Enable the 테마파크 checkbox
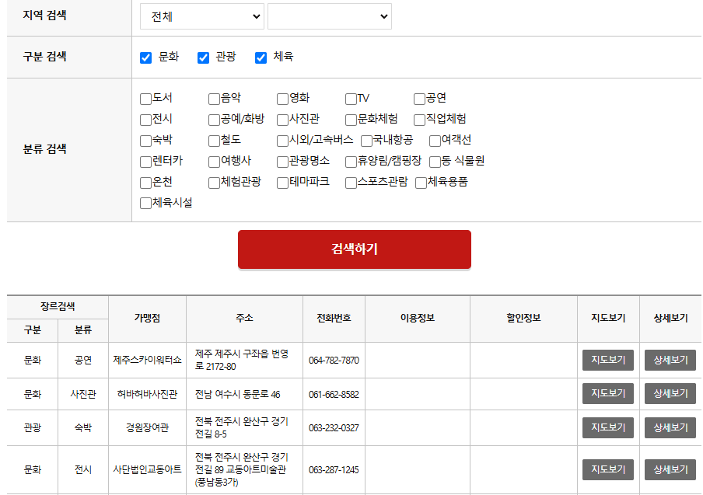Image resolution: width=703 pixels, height=495 pixels. (x=282, y=182)
